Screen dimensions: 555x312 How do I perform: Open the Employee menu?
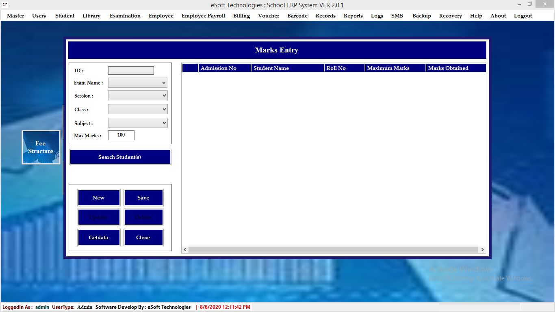point(161,16)
